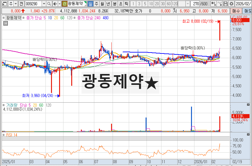Image resolution: width=252 pixels, height=166 pixels.
Task: Switch to yearly '년' chart period
Action: tap(108, 4)
